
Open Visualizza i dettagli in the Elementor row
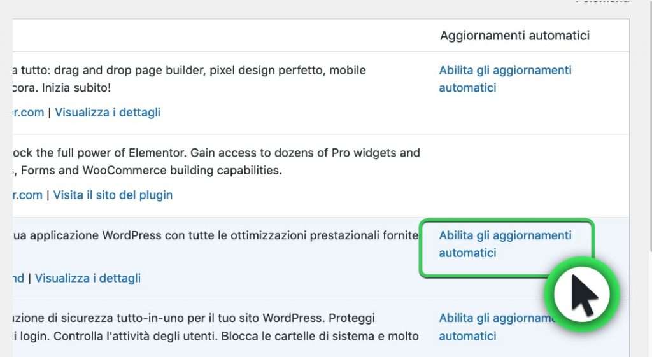[108, 113]
